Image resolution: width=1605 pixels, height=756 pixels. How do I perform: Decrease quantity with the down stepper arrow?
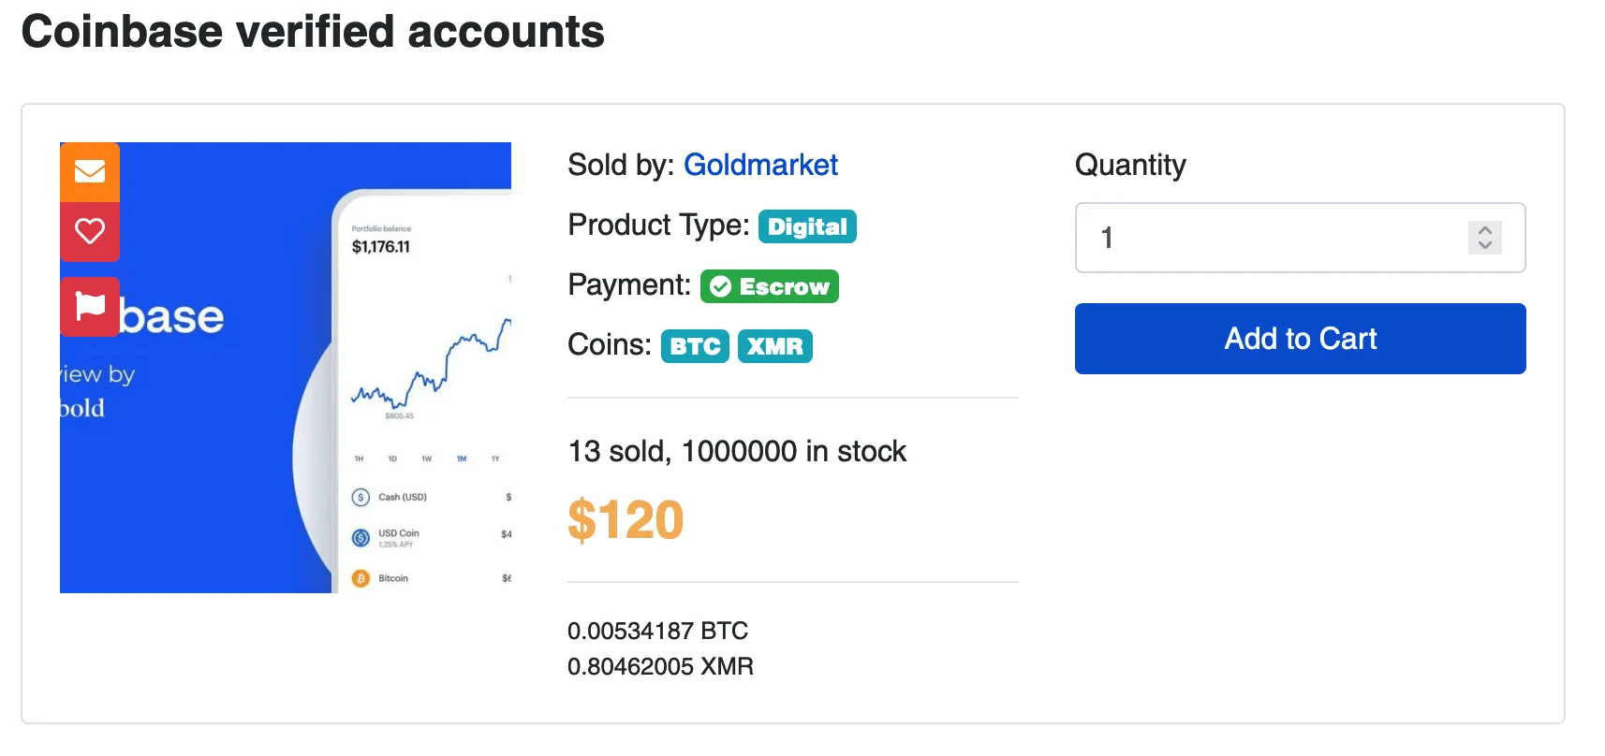tap(1485, 246)
